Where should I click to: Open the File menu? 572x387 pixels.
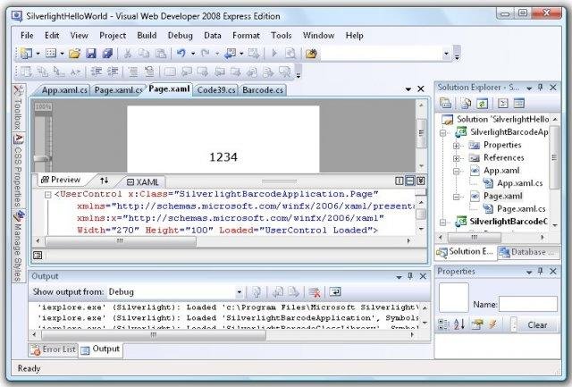[x=27, y=36]
